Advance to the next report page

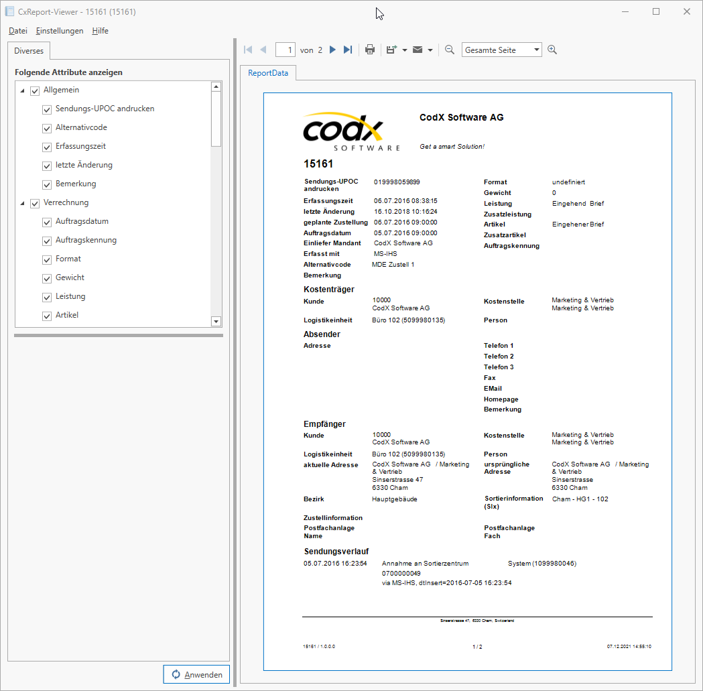point(332,50)
